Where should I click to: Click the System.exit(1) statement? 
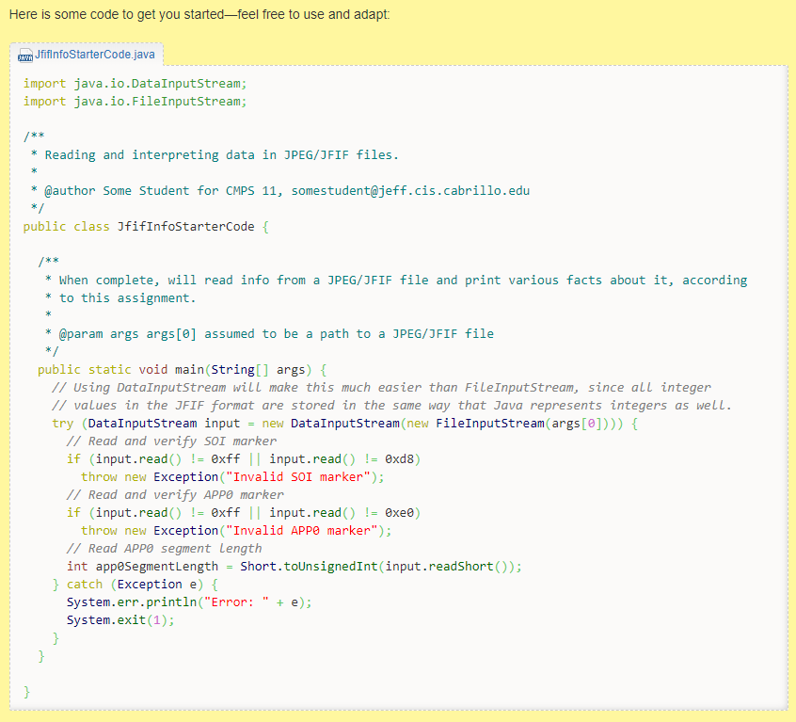121,619
